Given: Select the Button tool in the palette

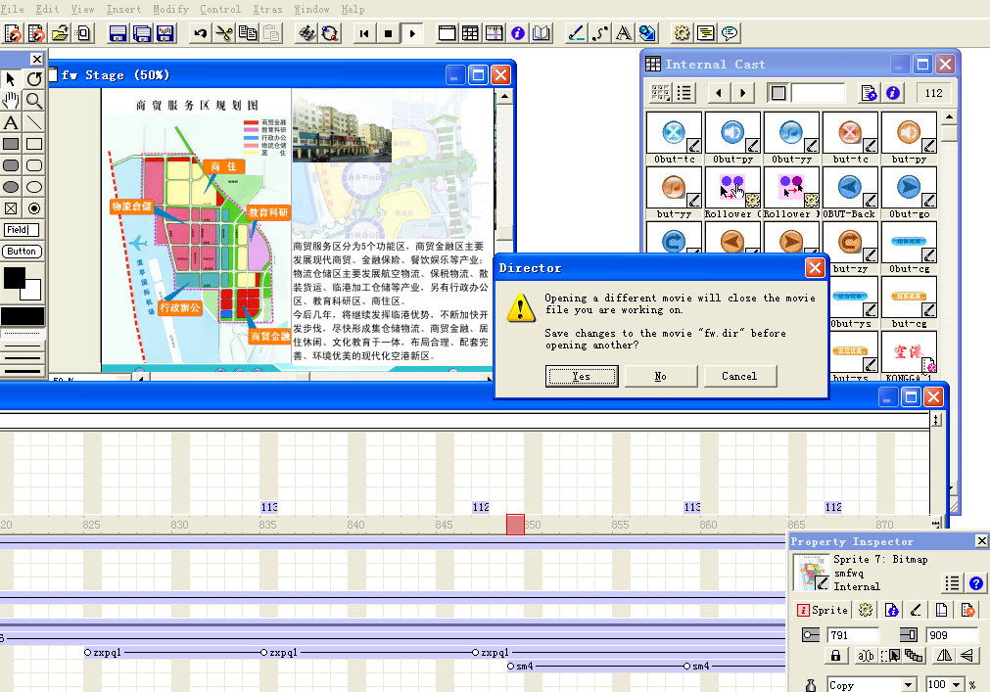Looking at the screenshot, I should click(x=22, y=252).
